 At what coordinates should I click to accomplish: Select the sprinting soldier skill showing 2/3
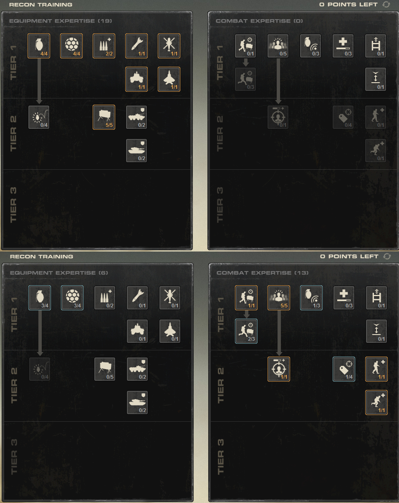246,331
